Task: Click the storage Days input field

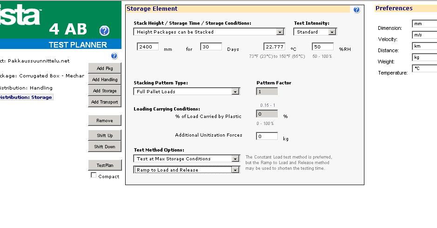Action: [x=211, y=47]
